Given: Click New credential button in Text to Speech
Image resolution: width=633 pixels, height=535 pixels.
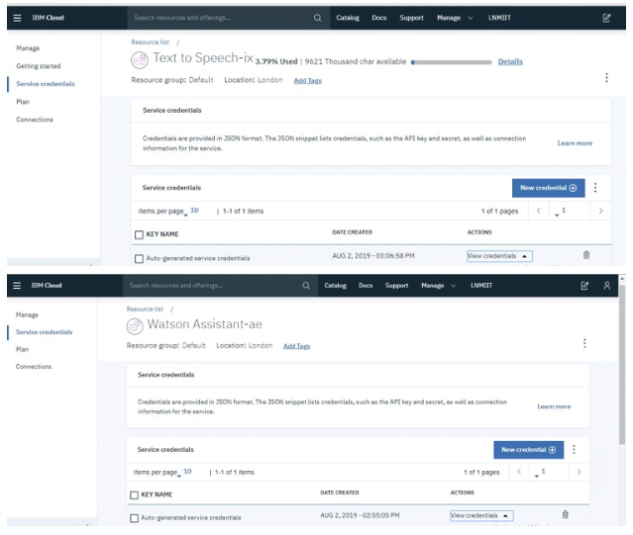Looking at the screenshot, I should click(548, 187).
